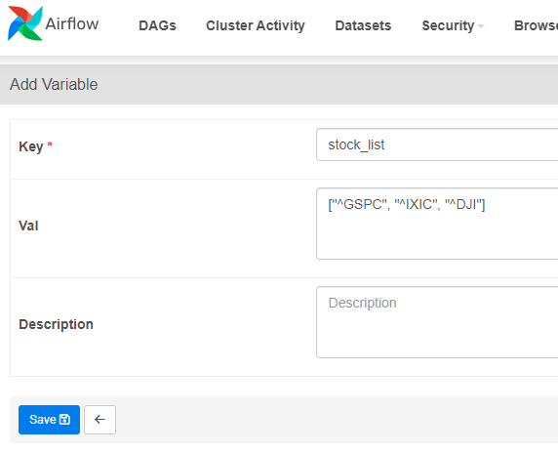This screenshot has height=453, width=558.
Task: Open the DAGs menu item
Action: [157, 25]
